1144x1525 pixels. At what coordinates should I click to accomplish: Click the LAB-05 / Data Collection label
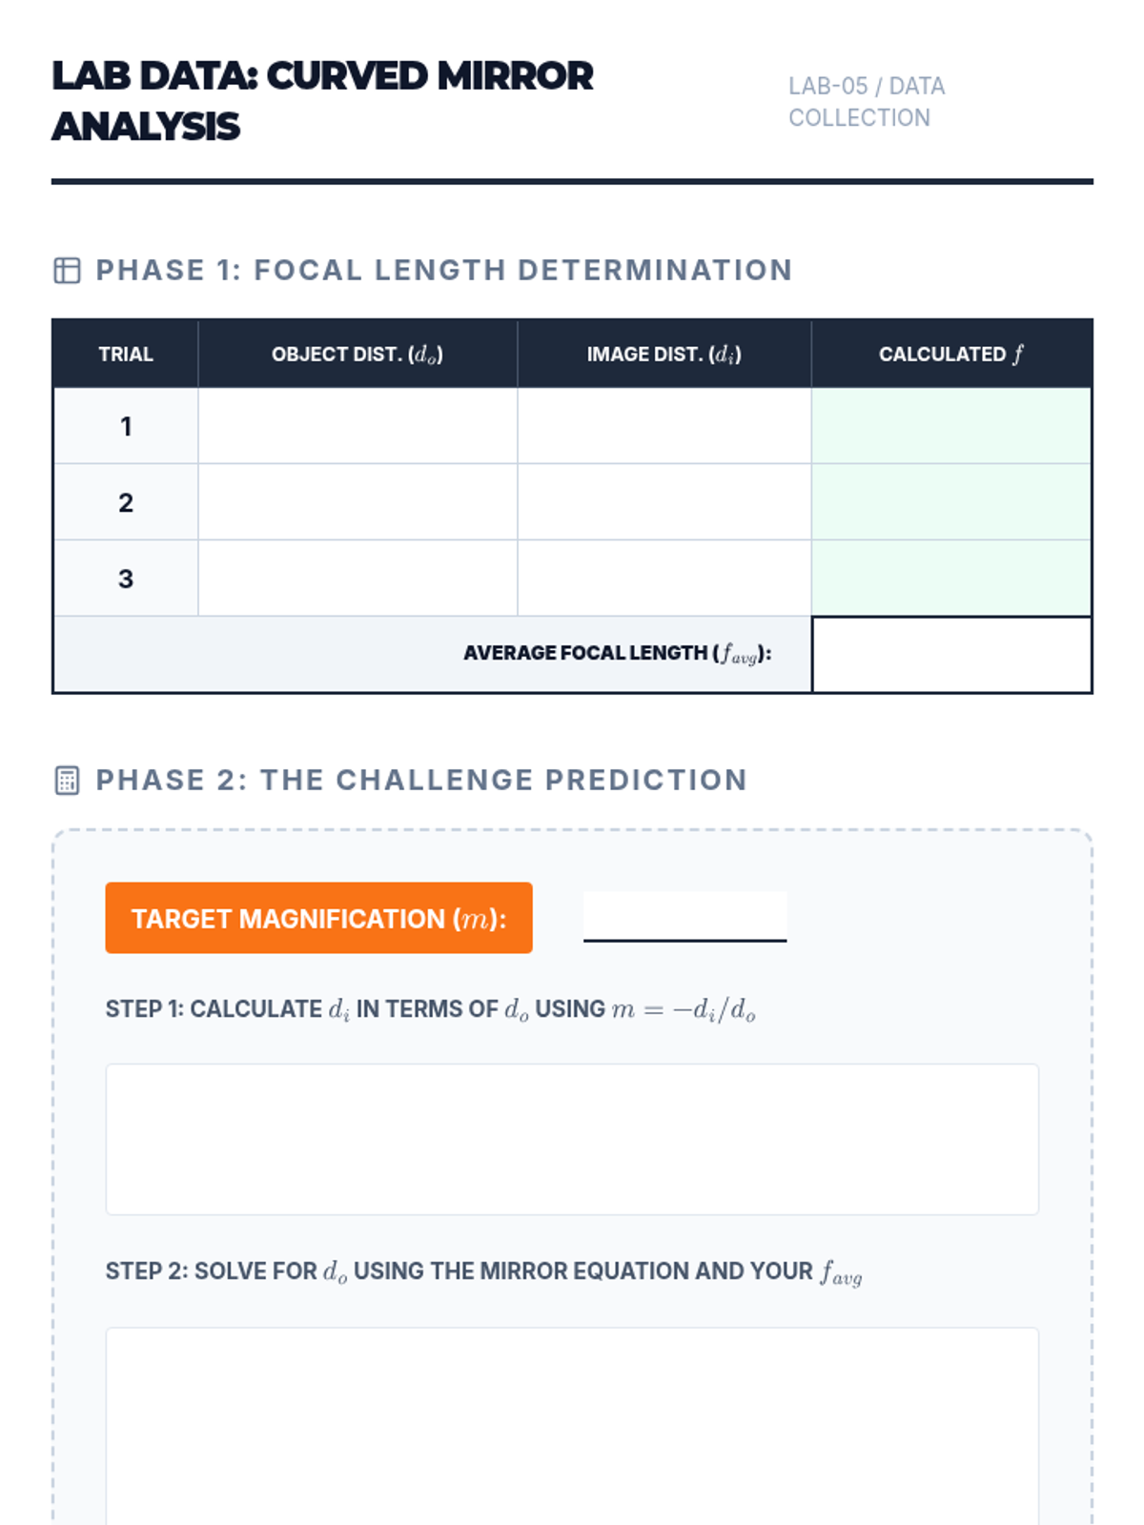click(x=866, y=102)
